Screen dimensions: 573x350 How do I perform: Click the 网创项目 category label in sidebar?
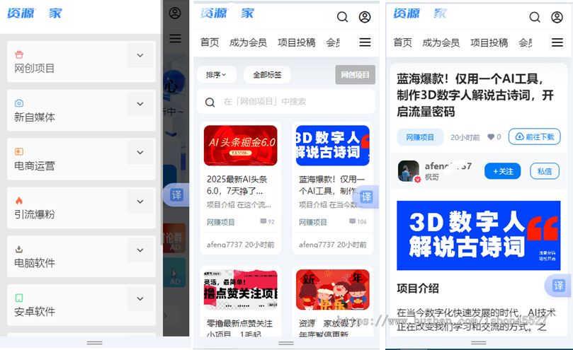pos(34,69)
